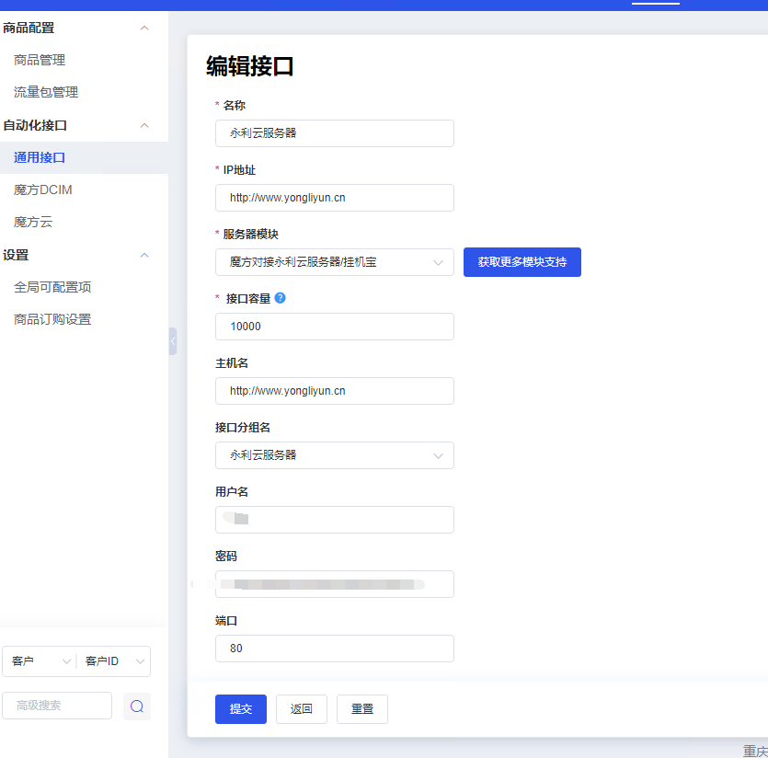Open the 服务器模块 dropdown
The image size is (768, 758).
pyautogui.click(x=335, y=262)
